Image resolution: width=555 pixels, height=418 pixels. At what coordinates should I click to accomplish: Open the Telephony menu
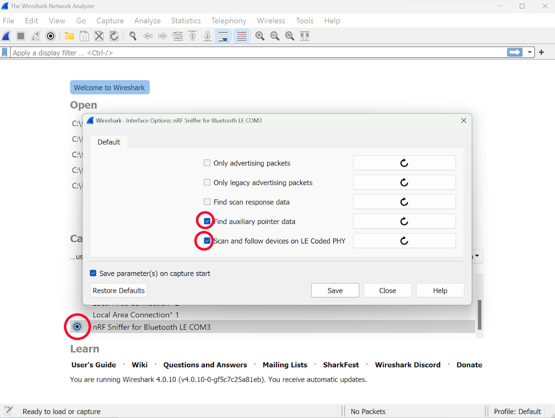(229, 21)
